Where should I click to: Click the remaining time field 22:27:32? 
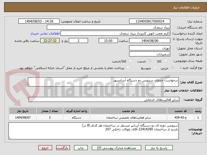coord(50,41)
